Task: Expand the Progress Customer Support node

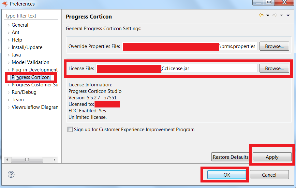Action: coord(8,85)
